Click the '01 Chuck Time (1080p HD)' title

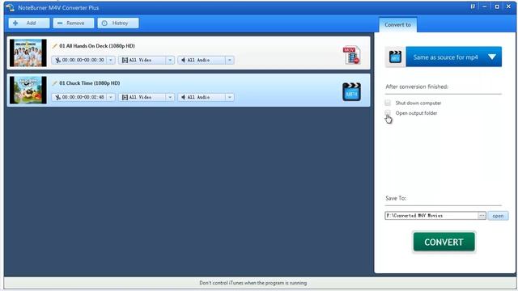coord(90,83)
